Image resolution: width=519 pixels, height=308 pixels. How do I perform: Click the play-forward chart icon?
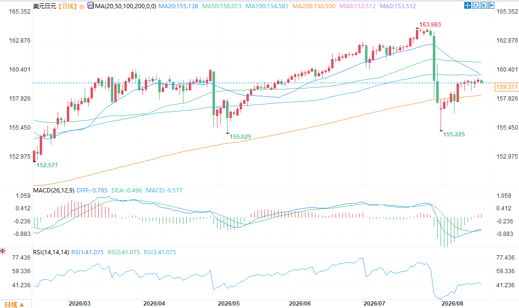(x=483, y=5)
